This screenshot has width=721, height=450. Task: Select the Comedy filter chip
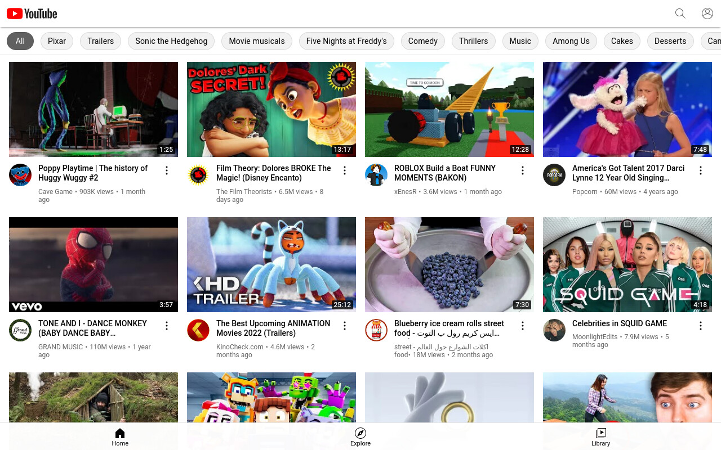click(423, 41)
